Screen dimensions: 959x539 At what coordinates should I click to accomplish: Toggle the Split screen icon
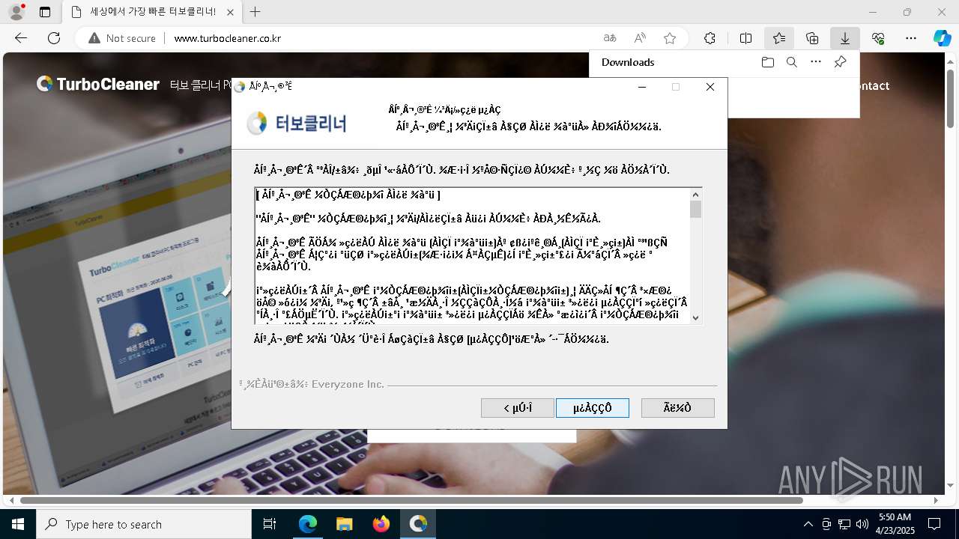click(x=745, y=38)
